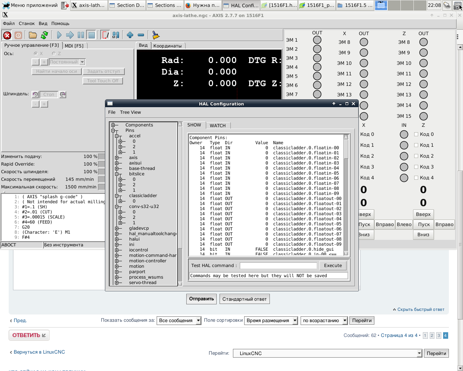Image resolution: width=463 pixels, height=371 pixels.
Task: Expand the classicladder tree node
Action: point(117,196)
